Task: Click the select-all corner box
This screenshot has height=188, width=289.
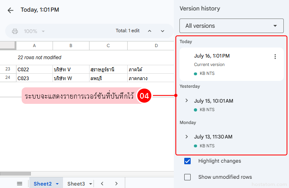Action: pyautogui.click(x=8, y=45)
